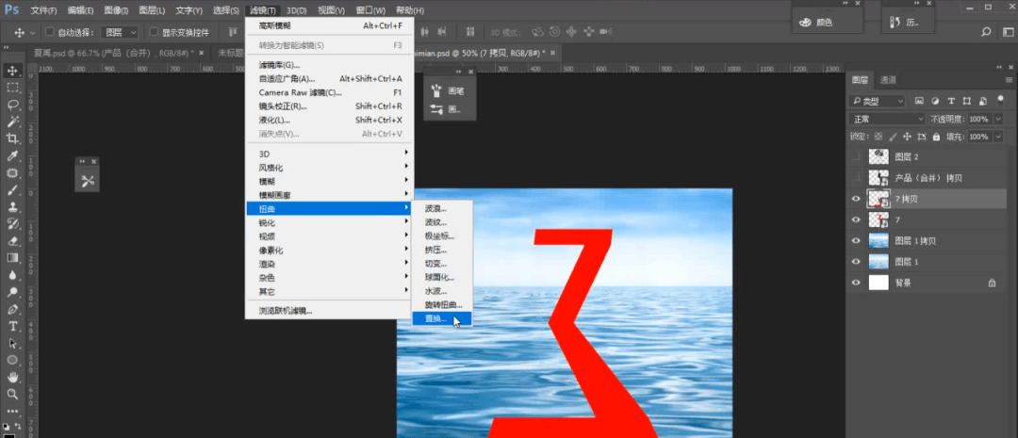Choose the Eraser tool

coord(12,241)
